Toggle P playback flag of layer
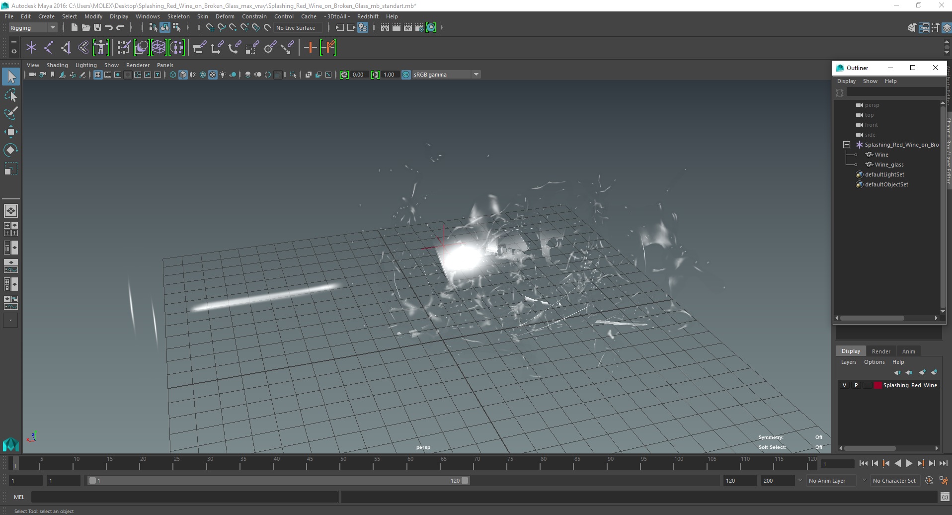 pos(856,385)
